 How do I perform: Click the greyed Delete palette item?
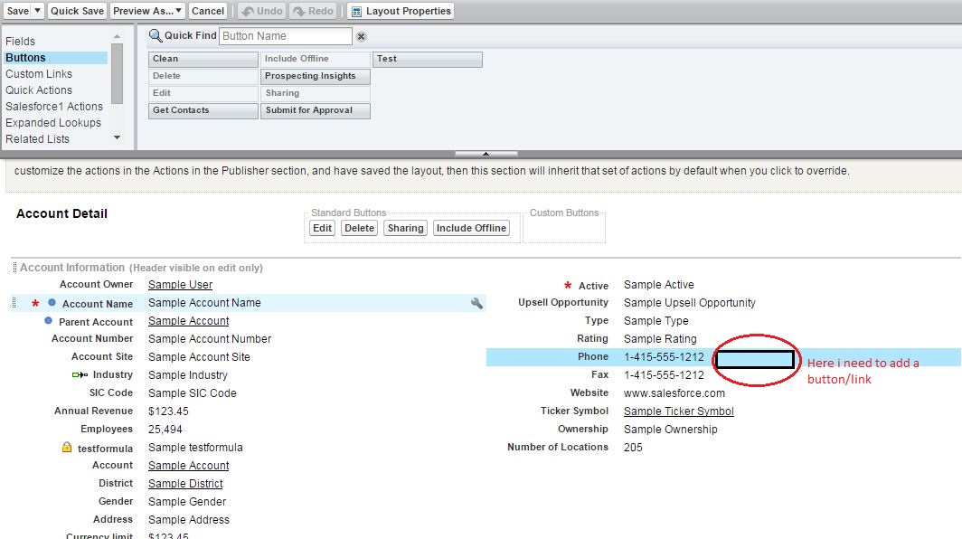point(203,76)
